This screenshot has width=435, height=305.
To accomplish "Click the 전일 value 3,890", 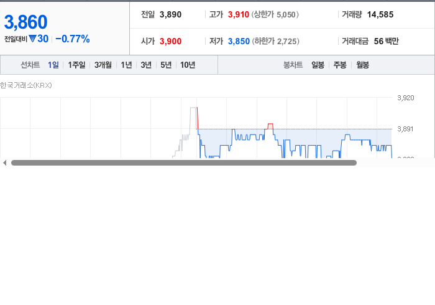I will (x=170, y=14).
